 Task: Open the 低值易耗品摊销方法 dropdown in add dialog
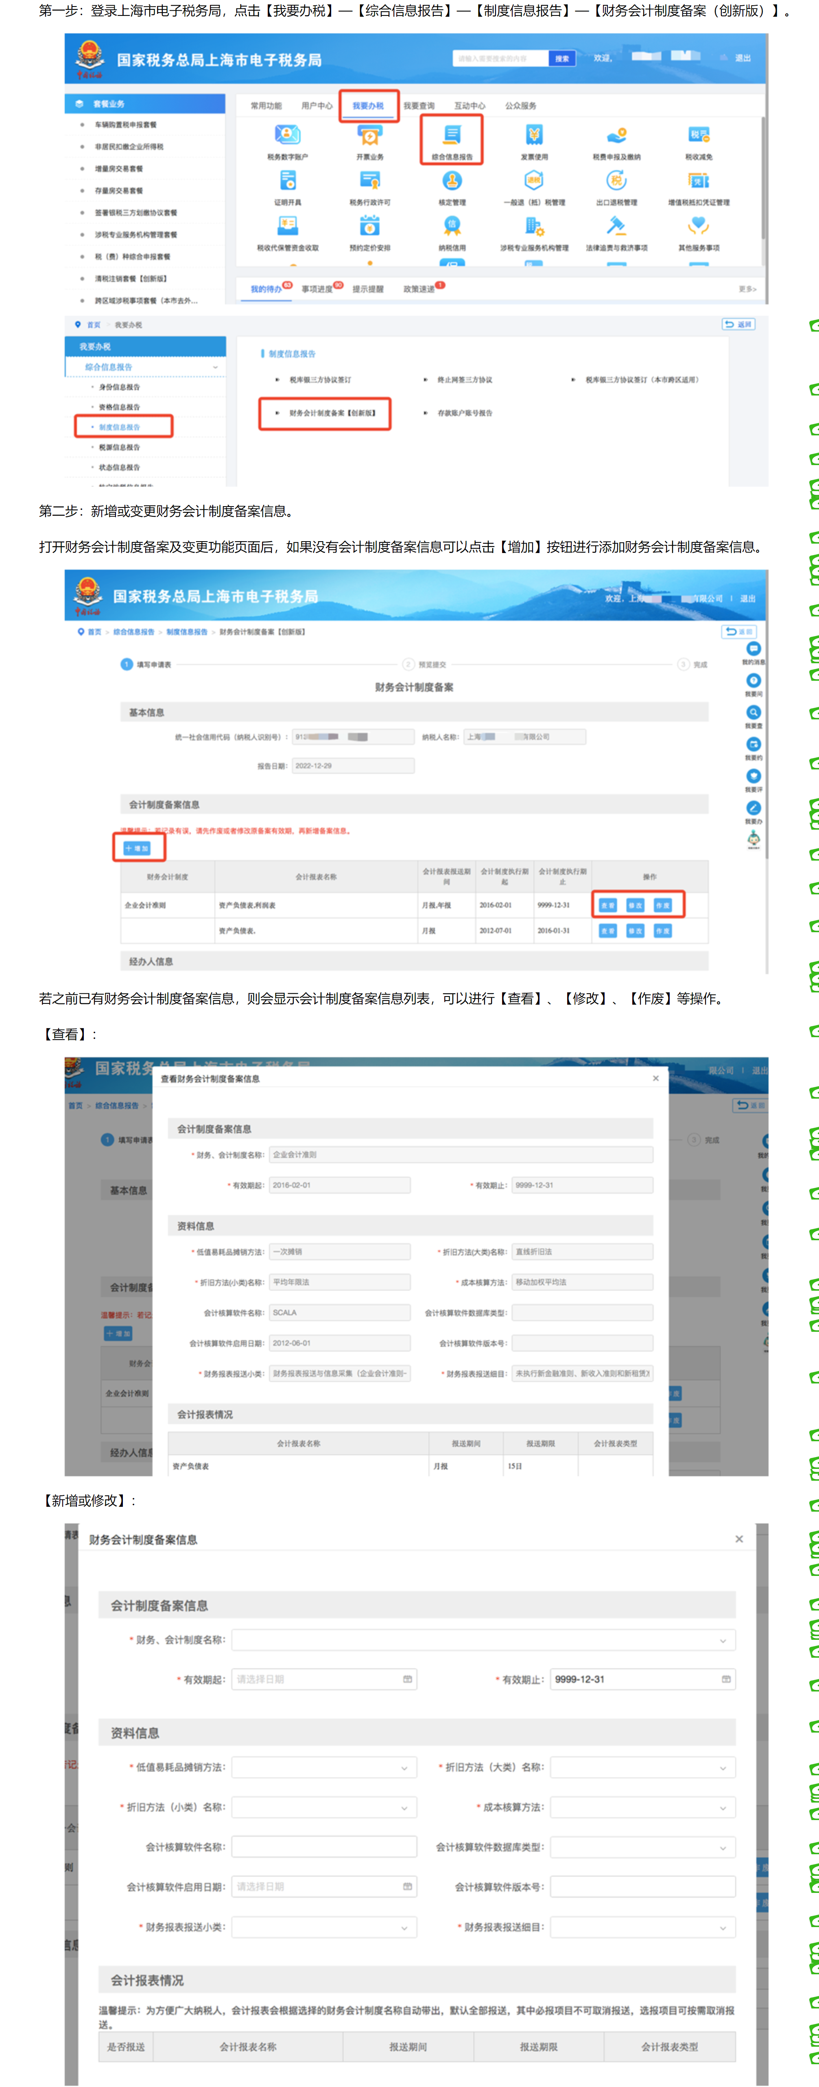(324, 1768)
